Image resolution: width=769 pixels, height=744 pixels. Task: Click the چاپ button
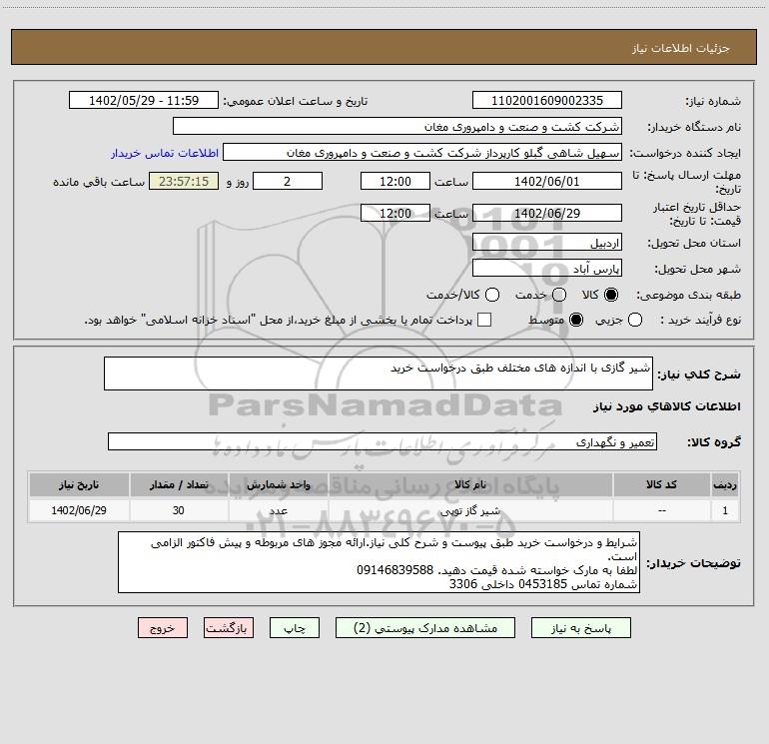(295, 628)
